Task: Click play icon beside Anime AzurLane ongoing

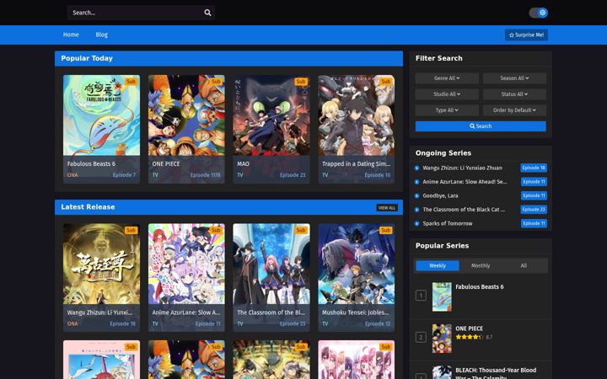Action: point(417,182)
